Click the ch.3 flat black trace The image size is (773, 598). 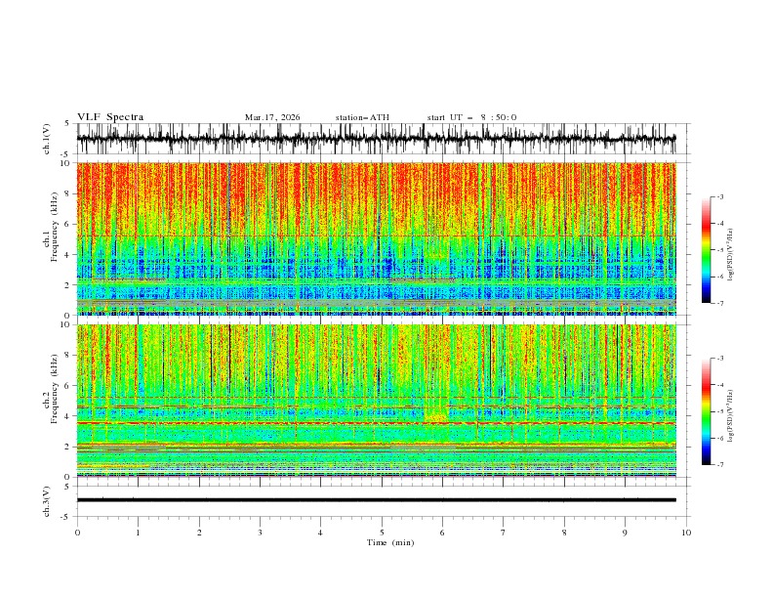point(376,500)
